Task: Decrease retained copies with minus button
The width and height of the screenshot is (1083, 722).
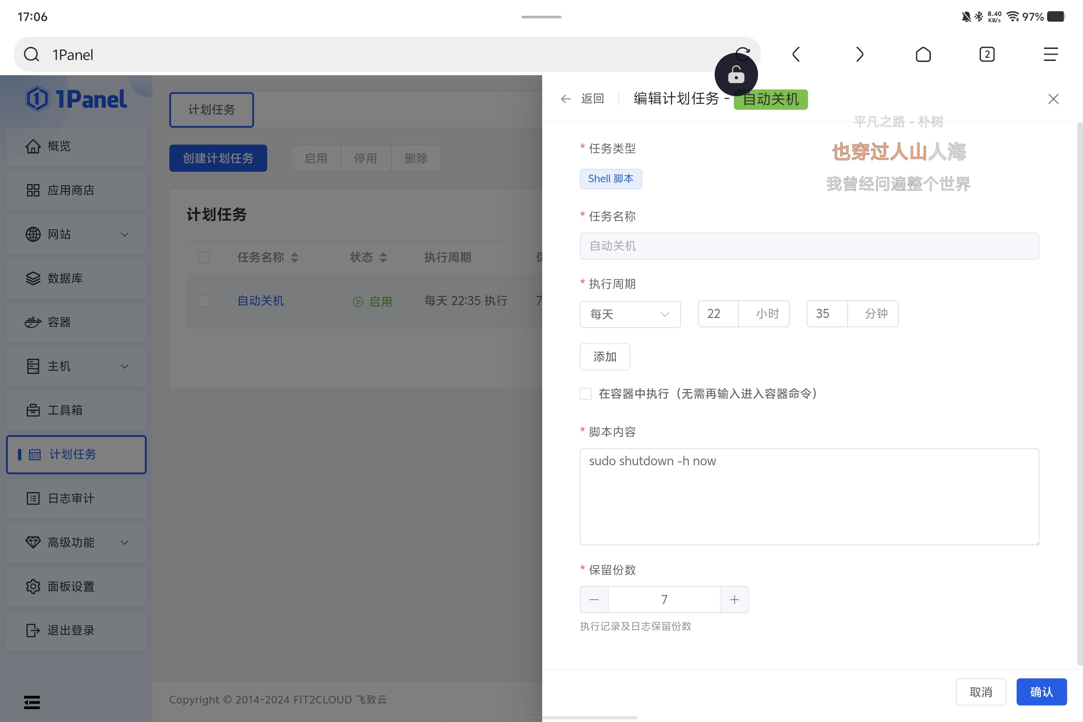Action: tap(594, 600)
